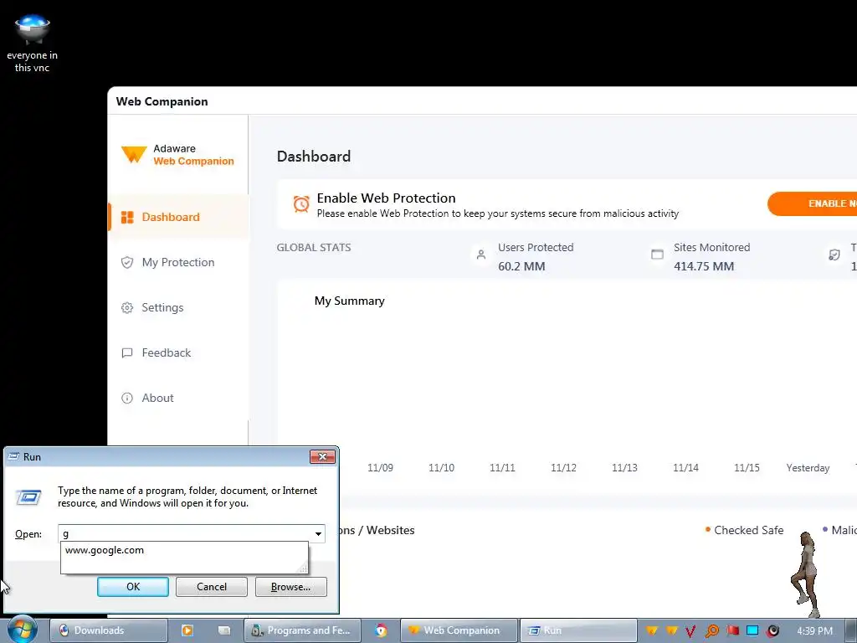The height and width of the screenshot is (643, 857).
Task: Click the walking figure desktop character
Action: (806, 574)
